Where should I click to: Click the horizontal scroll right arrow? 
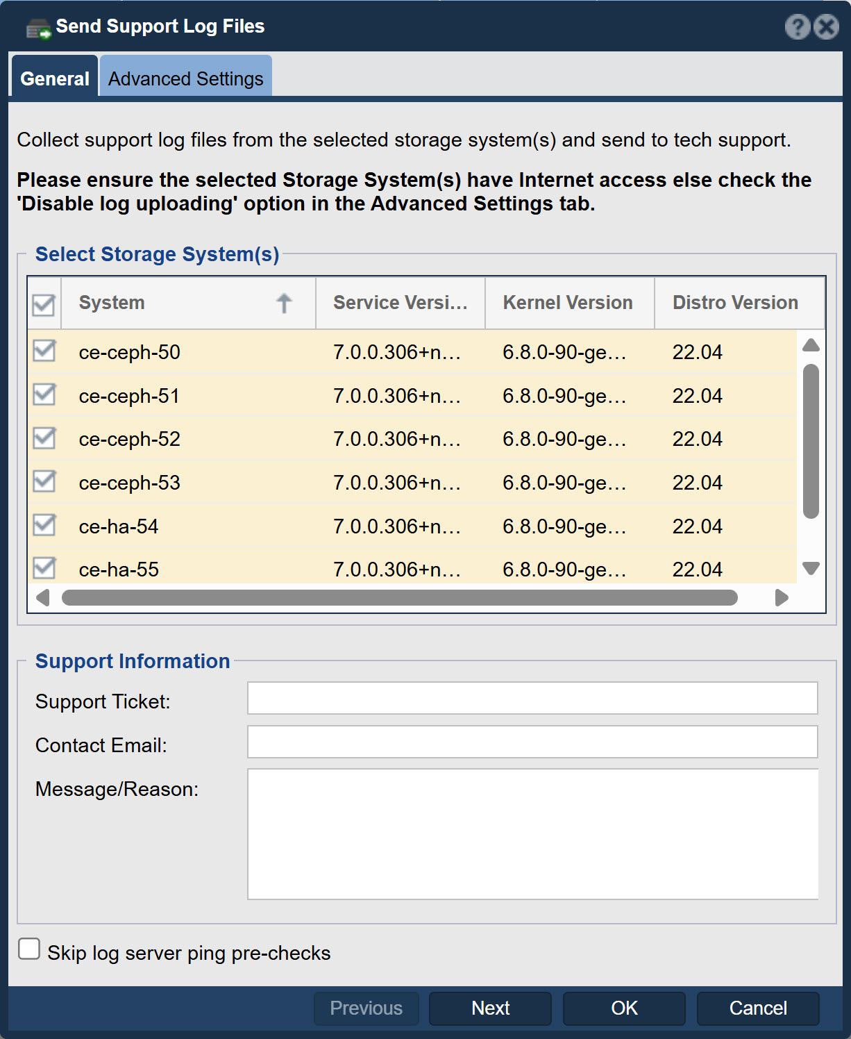pyautogui.click(x=782, y=598)
